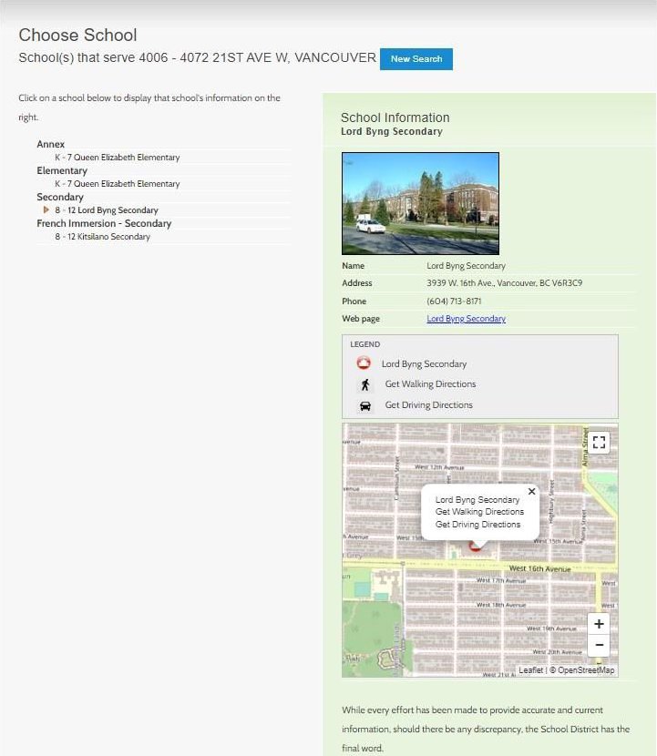Image resolution: width=657 pixels, height=756 pixels.
Task: Close the map popup
Action: 531,491
